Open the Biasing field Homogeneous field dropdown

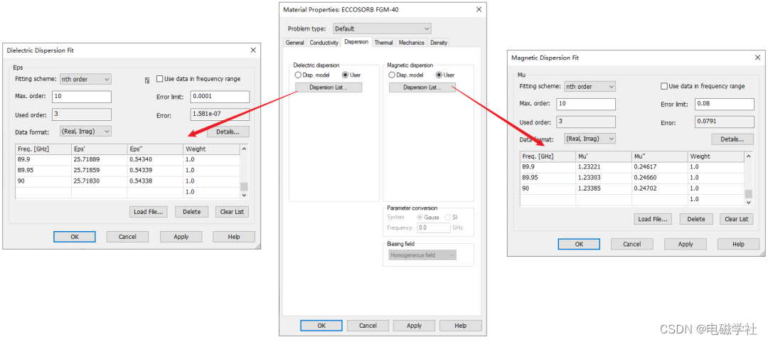click(422, 255)
